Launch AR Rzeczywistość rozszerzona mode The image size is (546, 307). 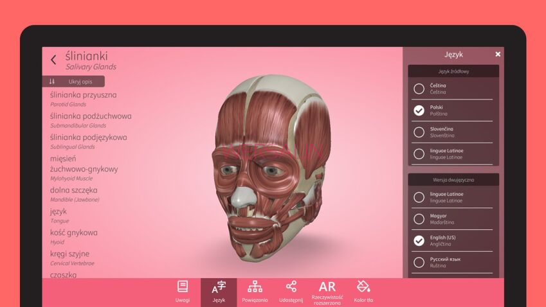tap(327, 290)
